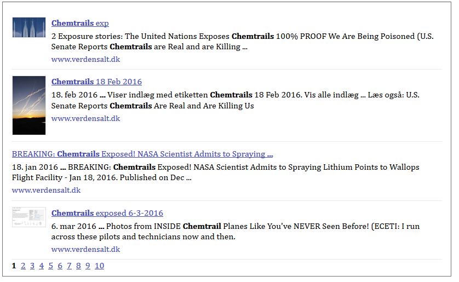Click the document diagram thumbnail

(x=28, y=217)
